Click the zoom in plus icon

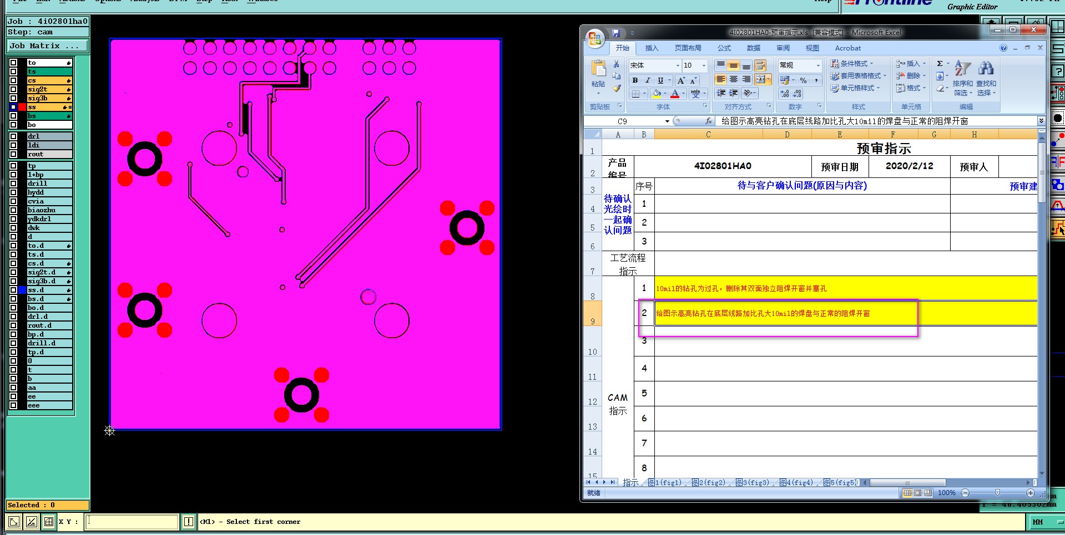pos(1031,493)
